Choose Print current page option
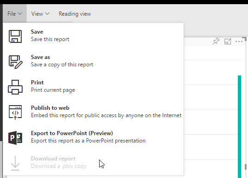 [93, 86]
